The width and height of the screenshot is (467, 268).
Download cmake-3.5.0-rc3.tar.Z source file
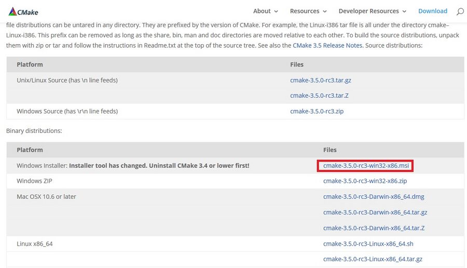[319, 96]
